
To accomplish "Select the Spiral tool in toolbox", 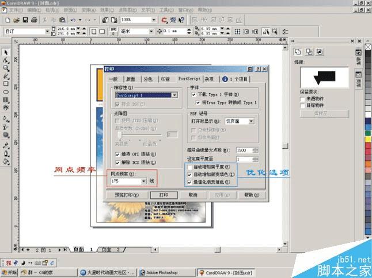I will click(6, 107).
